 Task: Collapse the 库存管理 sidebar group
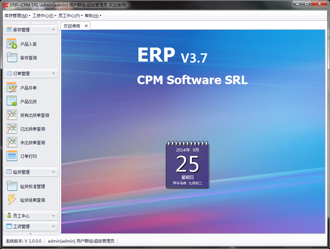53,29
